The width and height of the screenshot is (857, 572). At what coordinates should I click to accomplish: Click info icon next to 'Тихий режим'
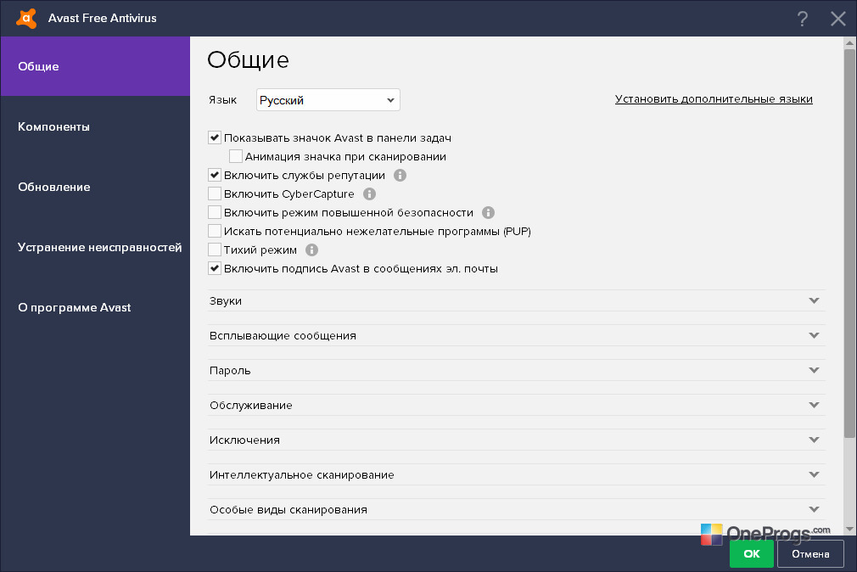(x=311, y=250)
